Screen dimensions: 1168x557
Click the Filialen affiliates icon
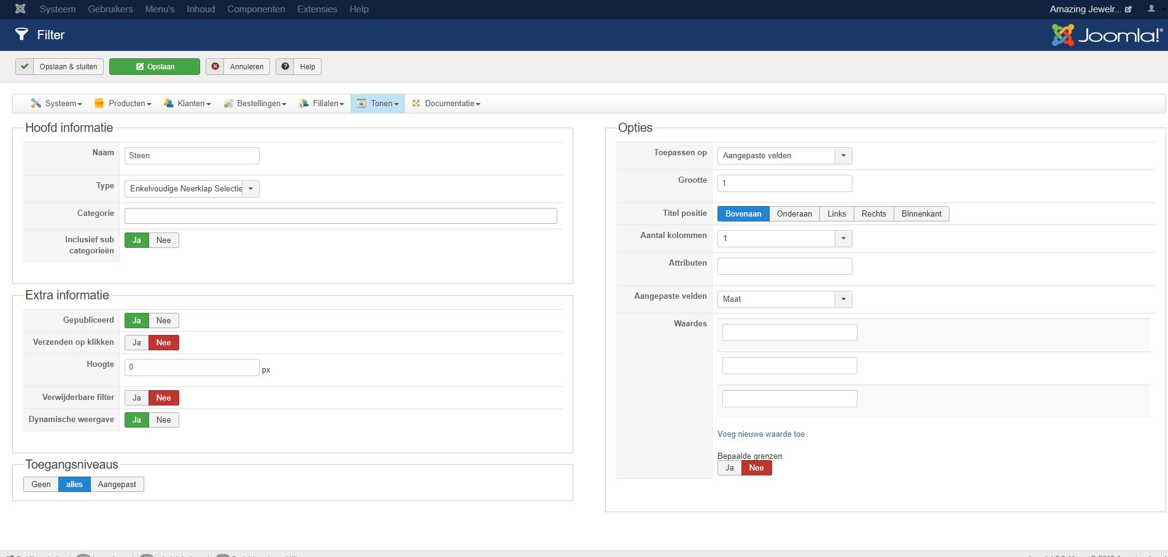(x=304, y=103)
